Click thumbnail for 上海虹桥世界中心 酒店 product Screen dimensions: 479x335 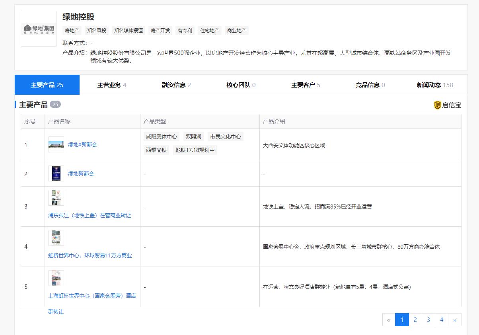pyautogui.click(x=56, y=278)
